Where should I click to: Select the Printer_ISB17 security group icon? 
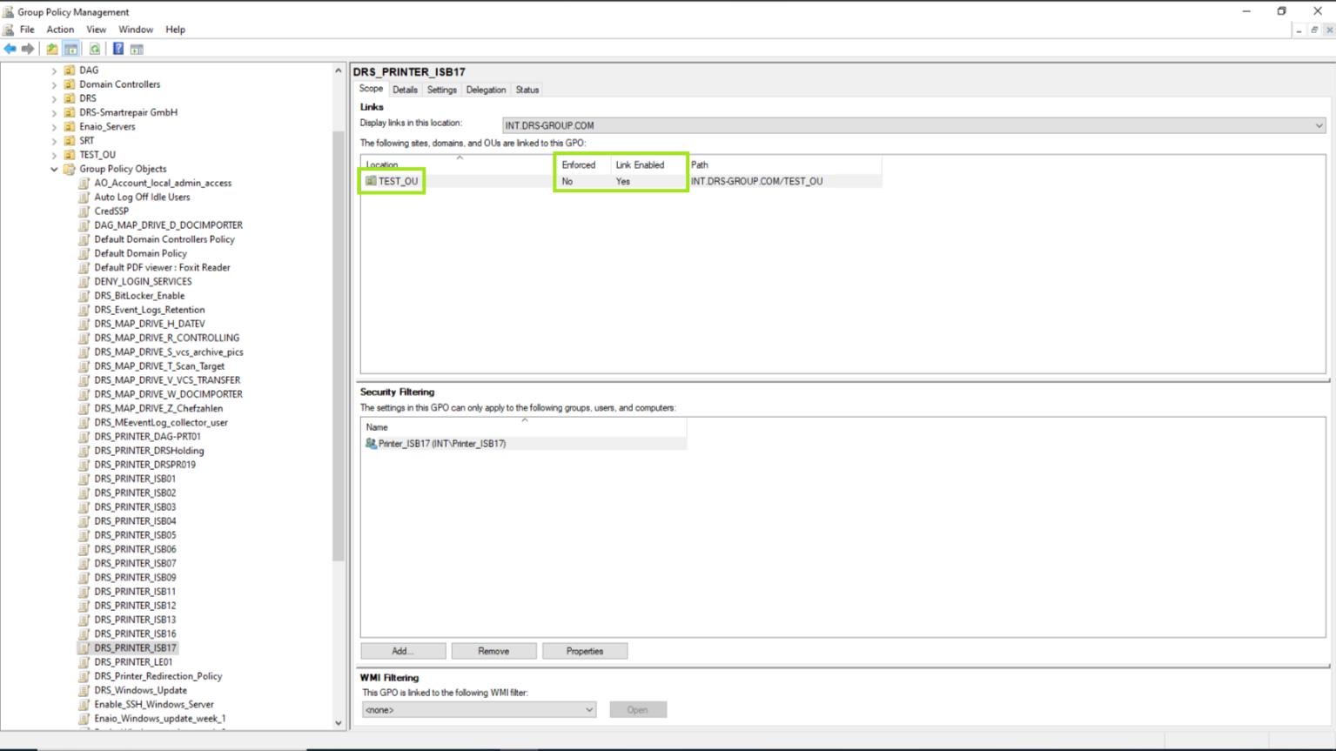pyautogui.click(x=371, y=443)
